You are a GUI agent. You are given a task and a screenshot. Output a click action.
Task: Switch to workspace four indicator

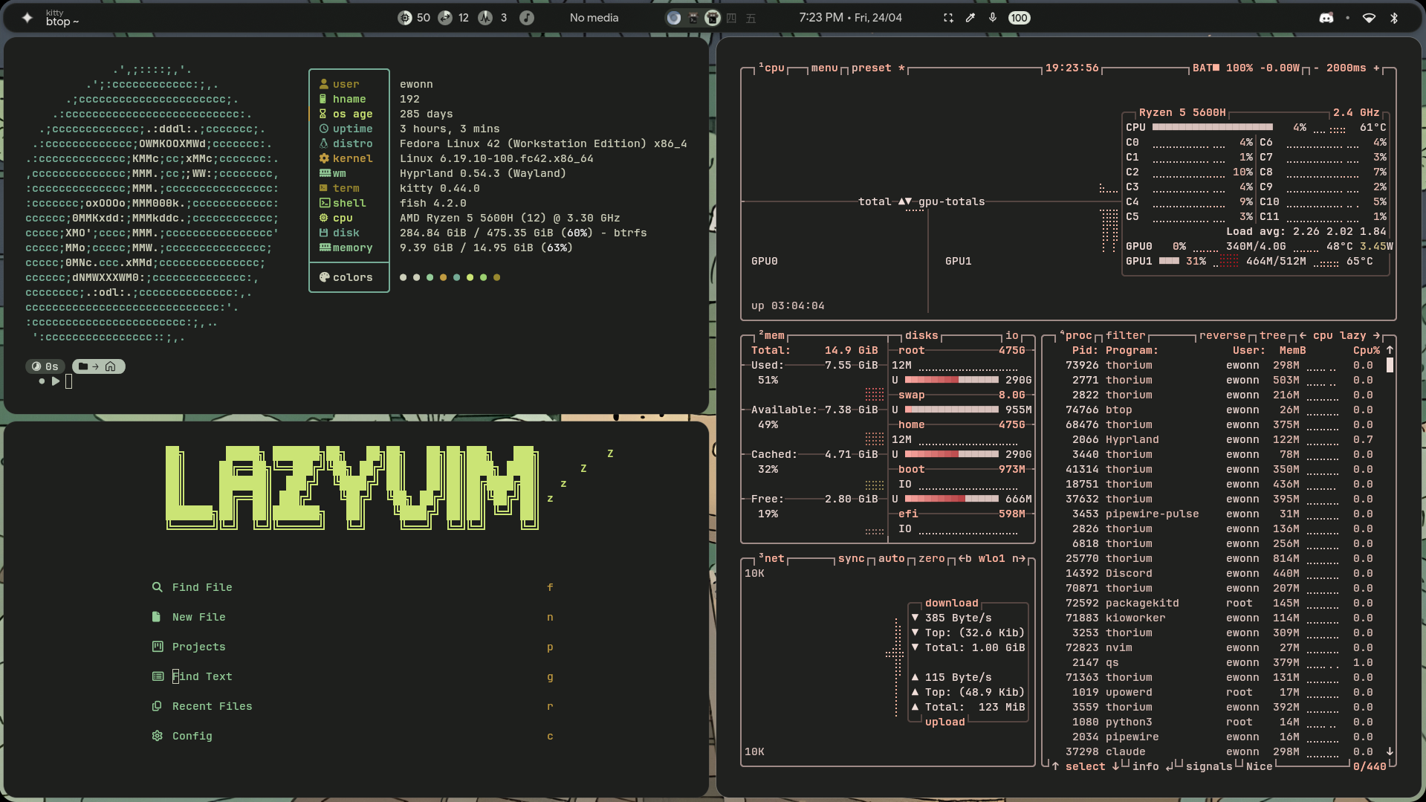tap(732, 18)
